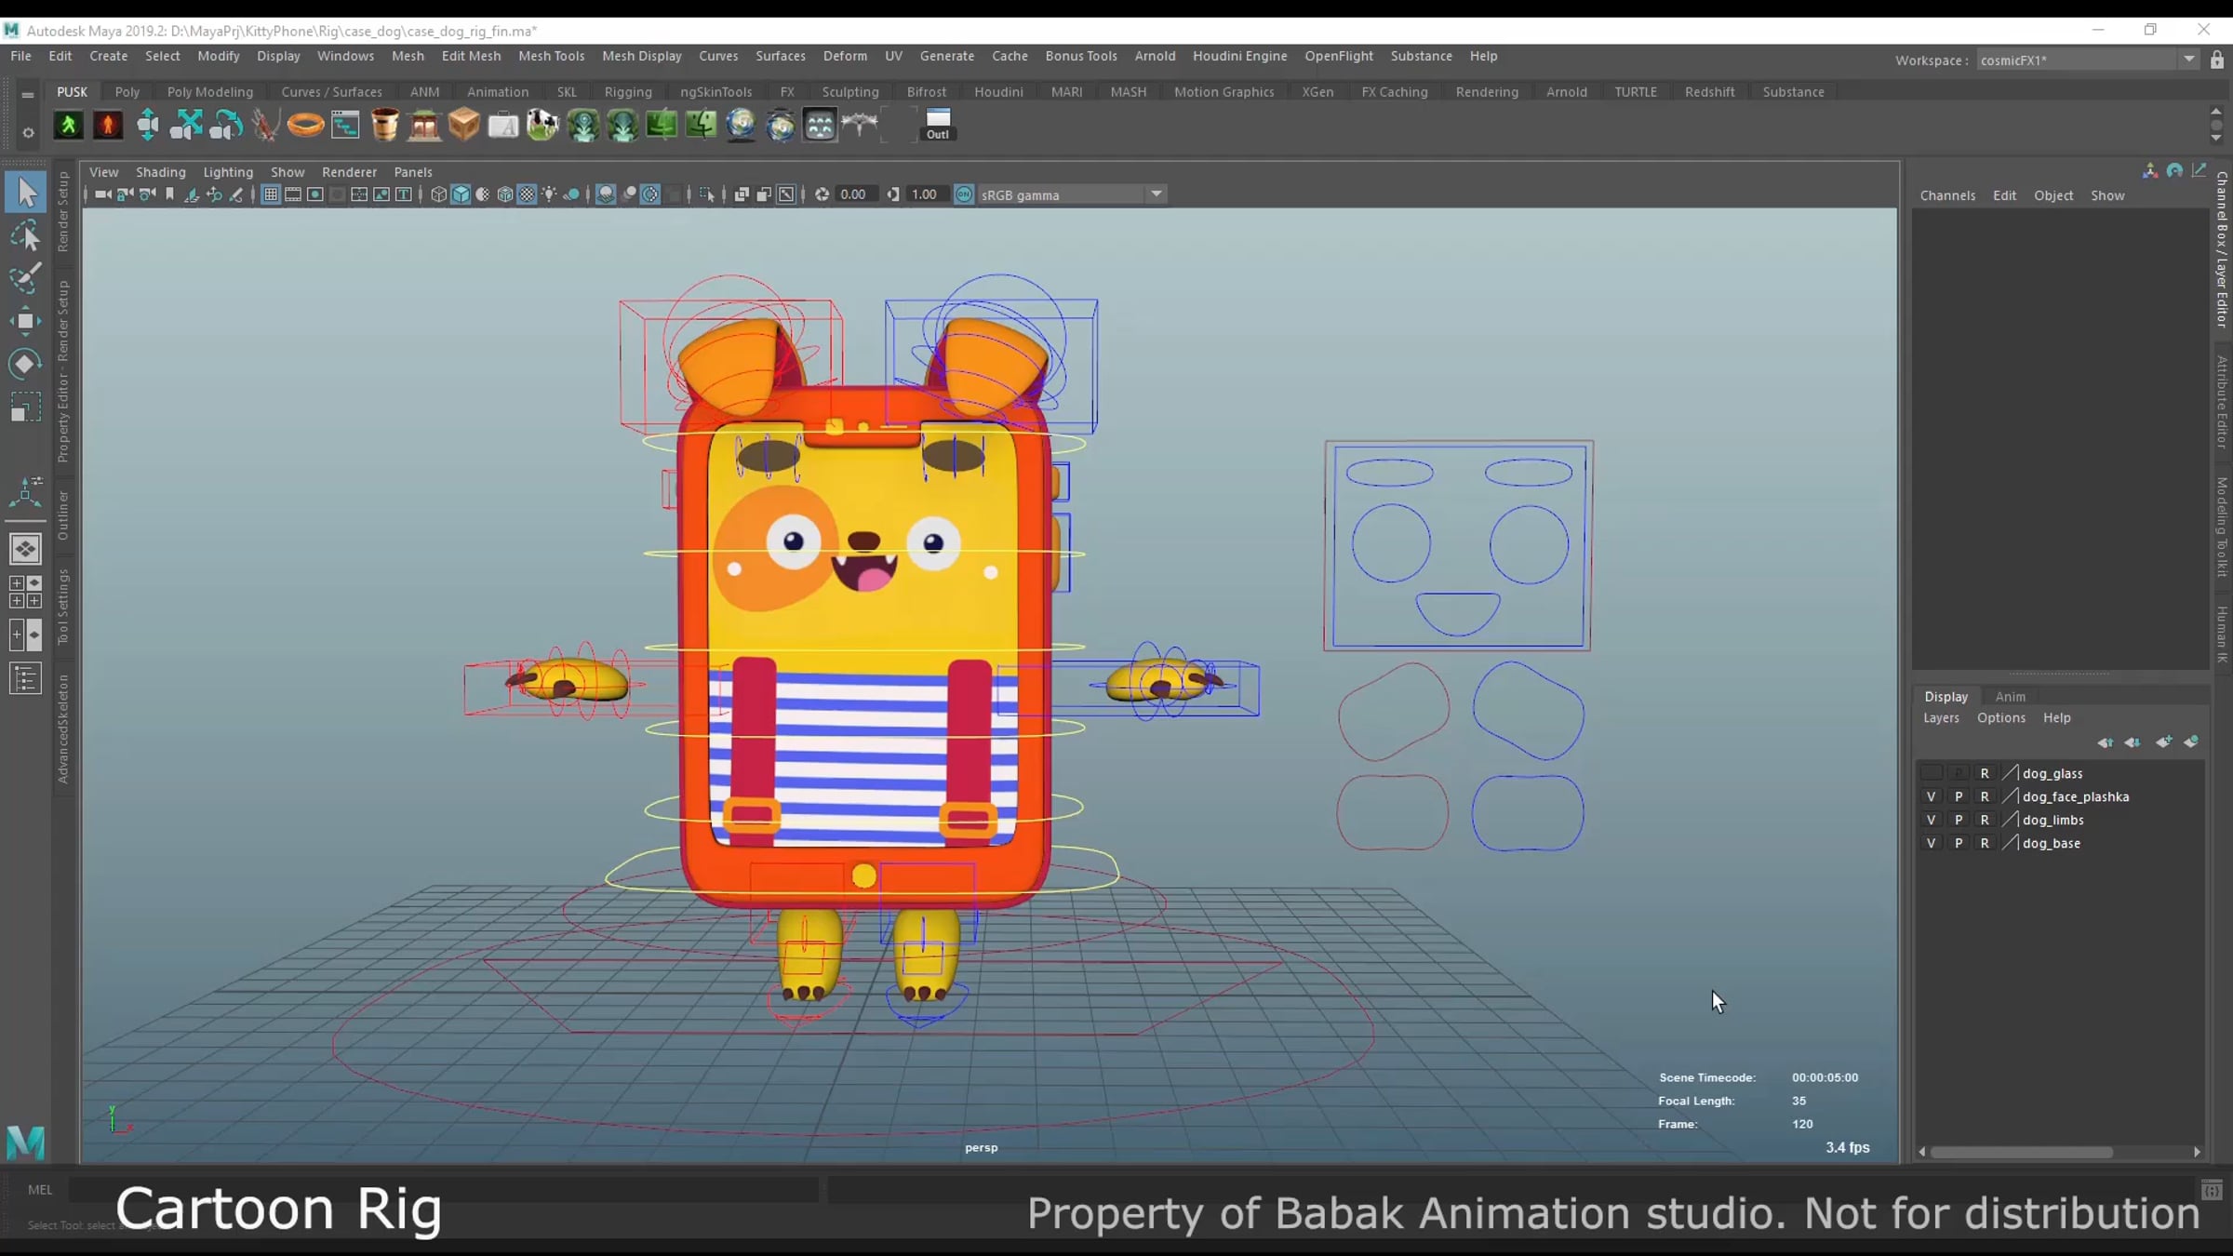This screenshot has height=1256, width=2233.
Task: Select the Move tool in left toolbox
Action: click(25, 321)
